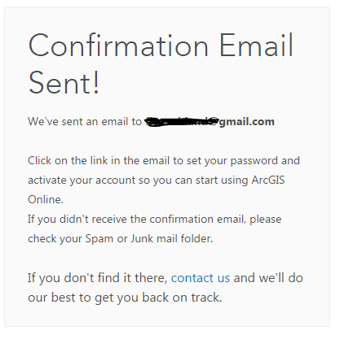Click the "our best to get you" text
This screenshot has height=348, width=340.
83,298
